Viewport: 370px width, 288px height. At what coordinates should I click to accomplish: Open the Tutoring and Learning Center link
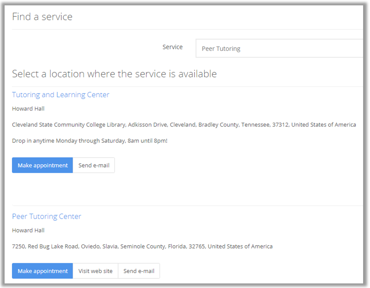point(61,94)
